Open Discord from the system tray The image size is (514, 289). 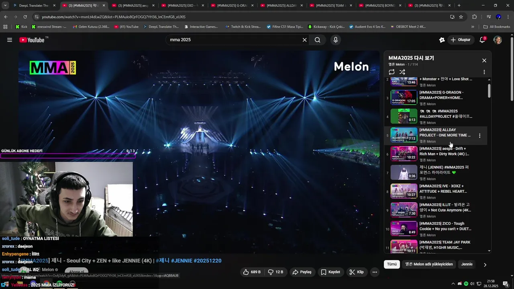[x=459, y=284]
